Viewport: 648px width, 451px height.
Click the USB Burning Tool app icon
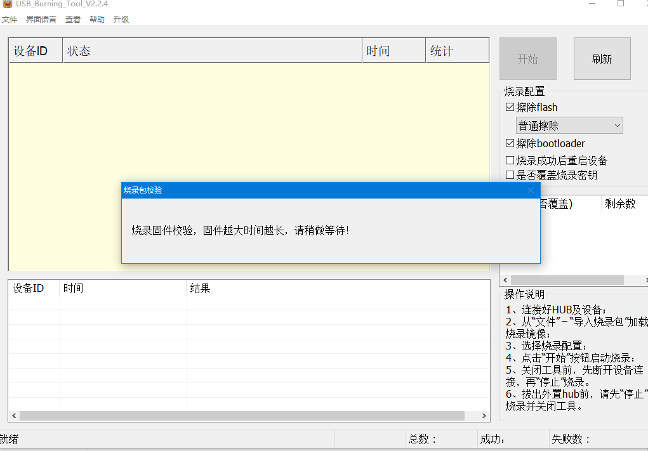pyautogui.click(x=7, y=3)
